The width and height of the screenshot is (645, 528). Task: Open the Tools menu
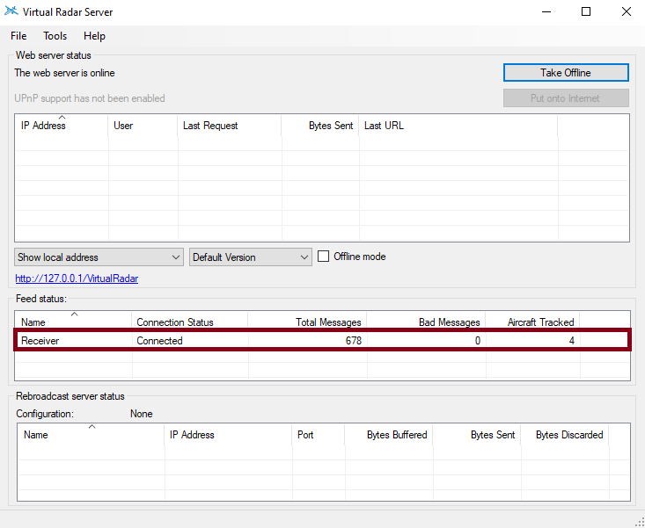tap(55, 36)
